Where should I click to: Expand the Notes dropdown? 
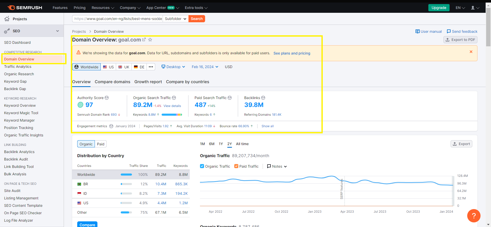click(277, 166)
